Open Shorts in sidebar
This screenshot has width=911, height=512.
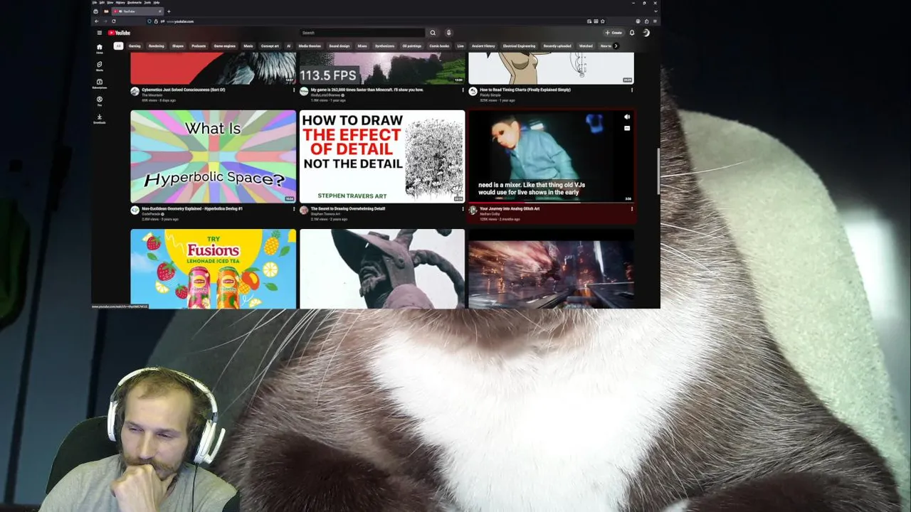[100, 65]
